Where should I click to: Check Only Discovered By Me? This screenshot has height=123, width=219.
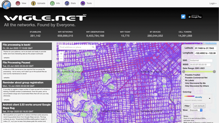[x=184, y=83]
